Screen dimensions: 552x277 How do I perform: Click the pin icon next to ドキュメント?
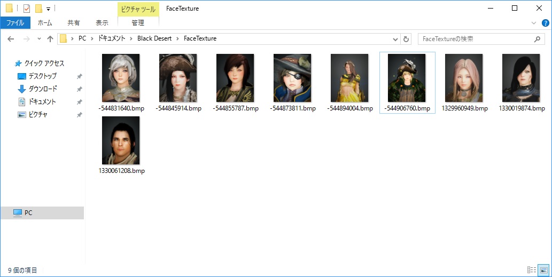pos(79,102)
